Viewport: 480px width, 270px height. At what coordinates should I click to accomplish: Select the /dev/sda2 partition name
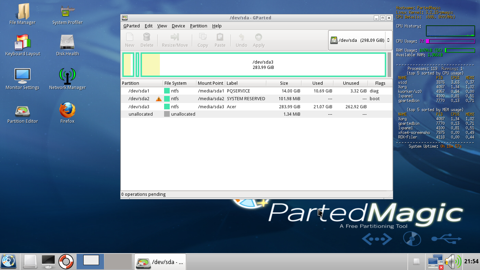[139, 99]
